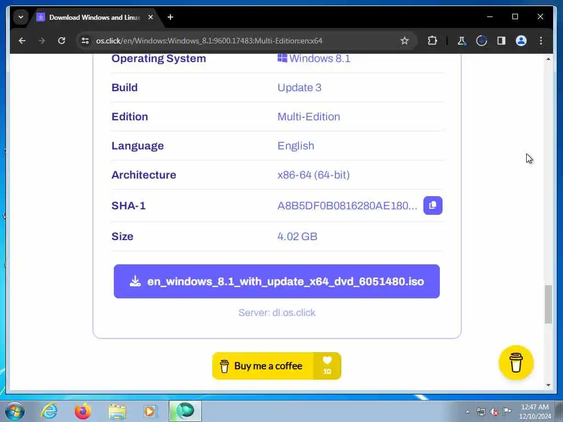Open the user profile avatar menu
563x422 pixels.
521,41
